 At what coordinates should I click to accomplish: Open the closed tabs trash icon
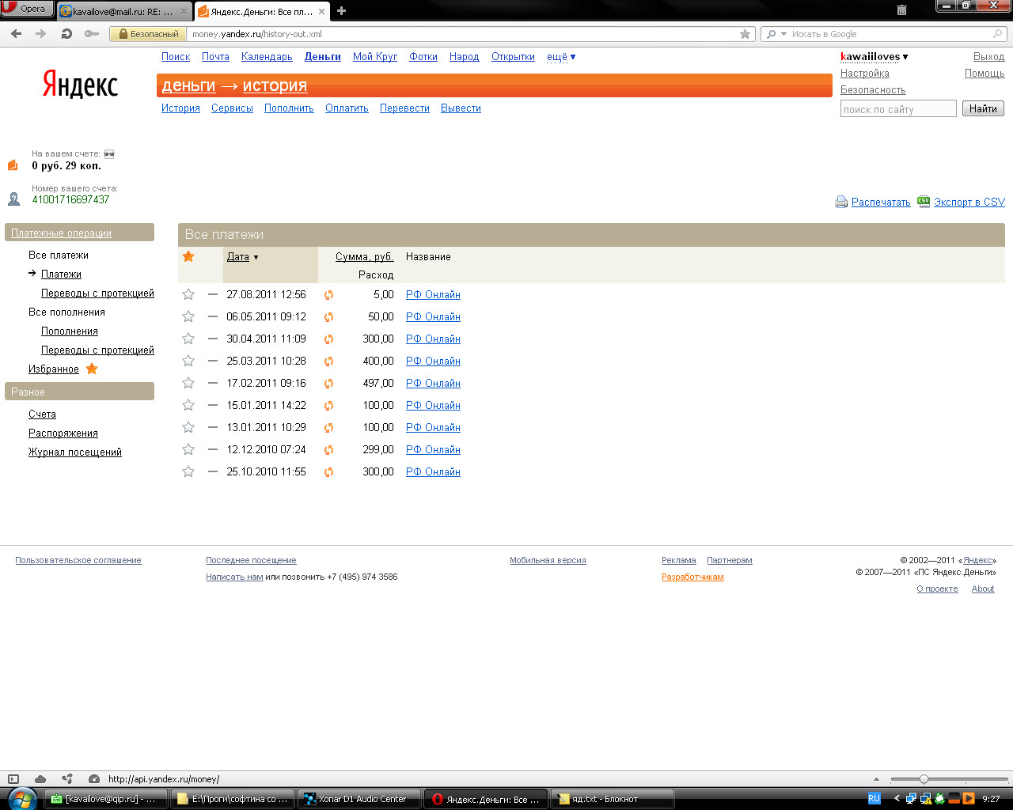pyautogui.click(x=901, y=10)
